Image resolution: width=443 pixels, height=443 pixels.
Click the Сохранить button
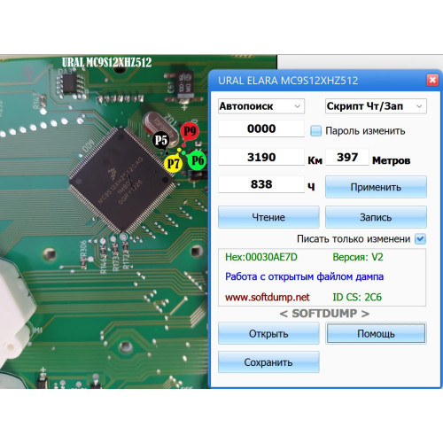(x=268, y=362)
